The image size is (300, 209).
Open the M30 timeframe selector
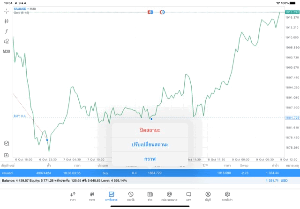tap(7, 51)
